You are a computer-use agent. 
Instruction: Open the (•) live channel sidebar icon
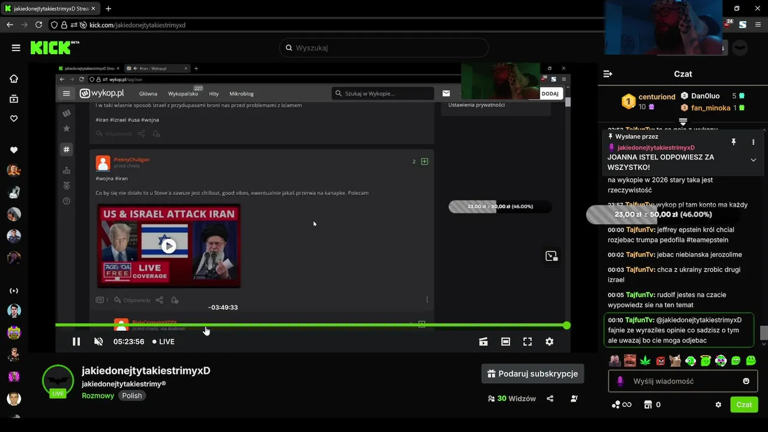coord(14,290)
